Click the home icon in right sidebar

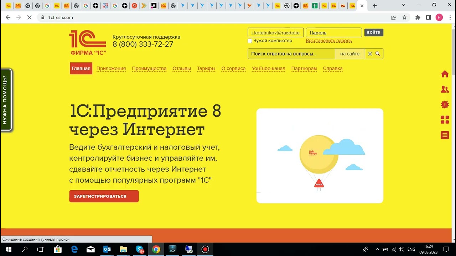(445, 74)
